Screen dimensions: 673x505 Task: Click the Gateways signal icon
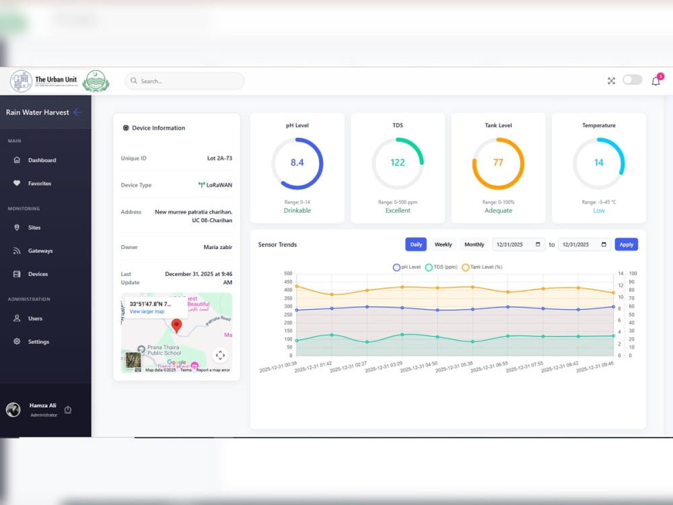pos(17,250)
